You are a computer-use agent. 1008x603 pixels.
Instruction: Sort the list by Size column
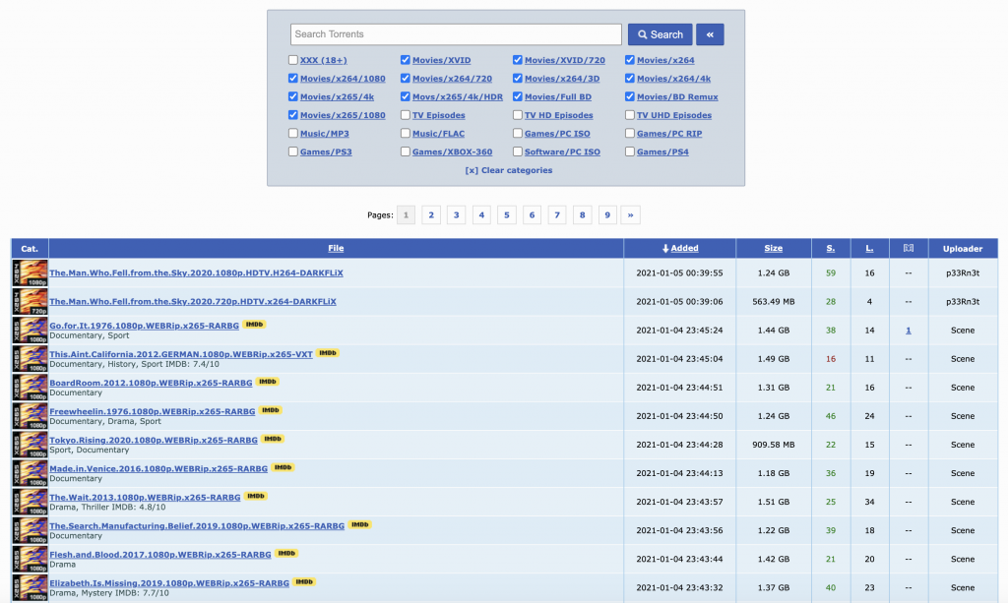[773, 249]
